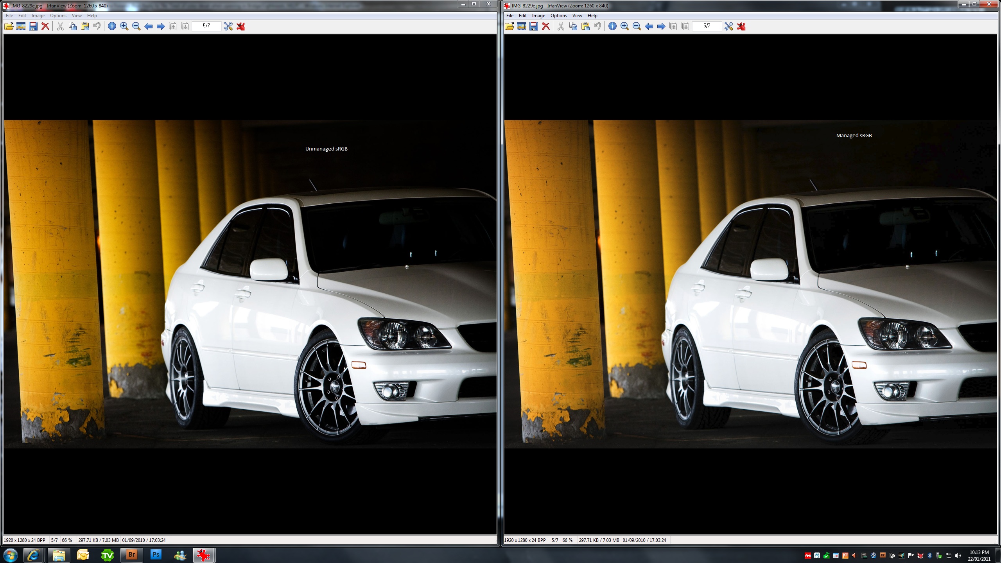
Task: Click Undo arrow in right window toolbar
Action: (x=597, y=26)
